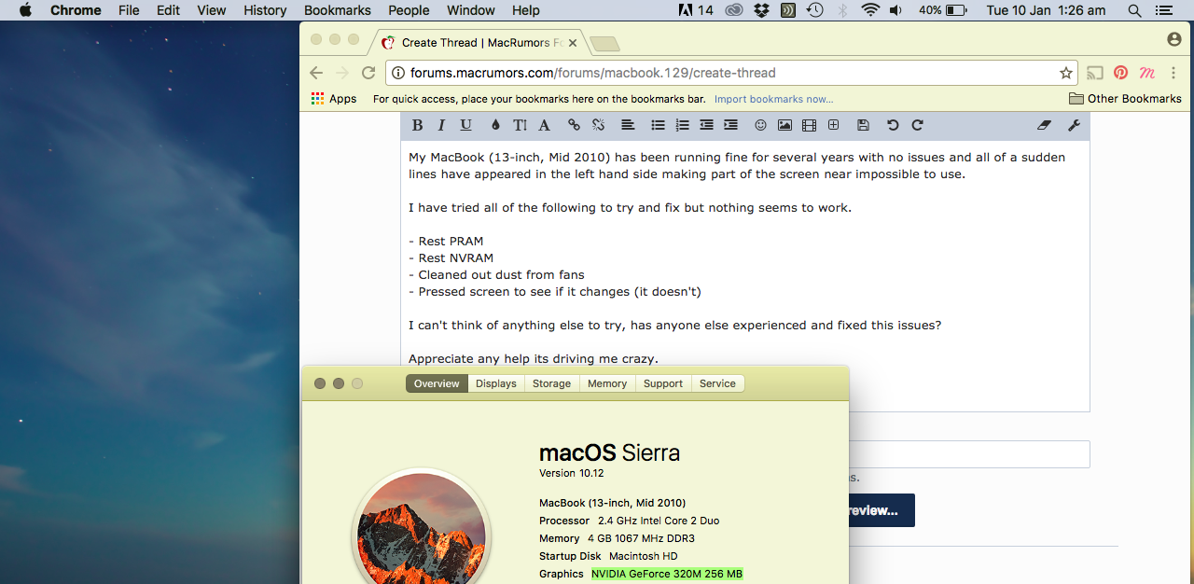Insert media with the film icon
The width and height of the screenshot is (1194, 584).
click(809, 125)
